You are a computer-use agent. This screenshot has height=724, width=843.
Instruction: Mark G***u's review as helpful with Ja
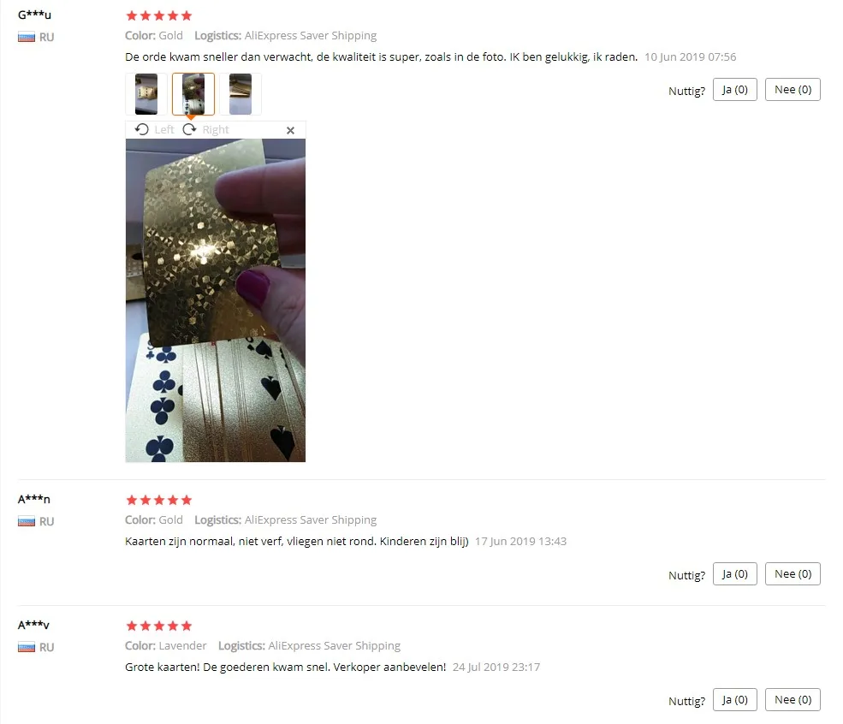click(734, 90)
